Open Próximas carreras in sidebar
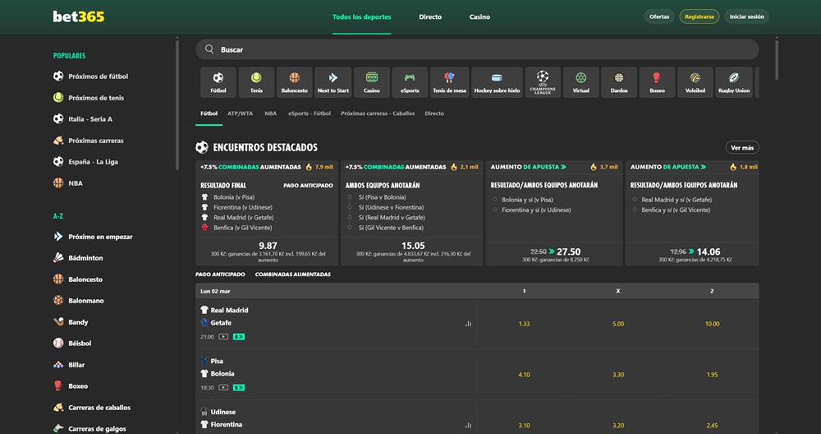This screenshot has height=434, width=821. click(89, 141)
